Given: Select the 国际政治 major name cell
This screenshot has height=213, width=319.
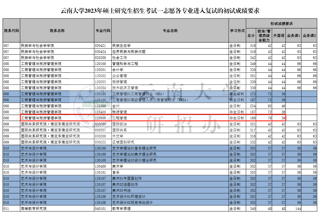Looking at the screenshot, I should coord(119,124).
